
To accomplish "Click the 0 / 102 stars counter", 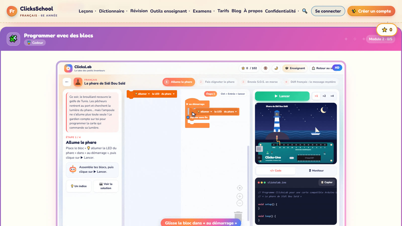I will point(249,68).
